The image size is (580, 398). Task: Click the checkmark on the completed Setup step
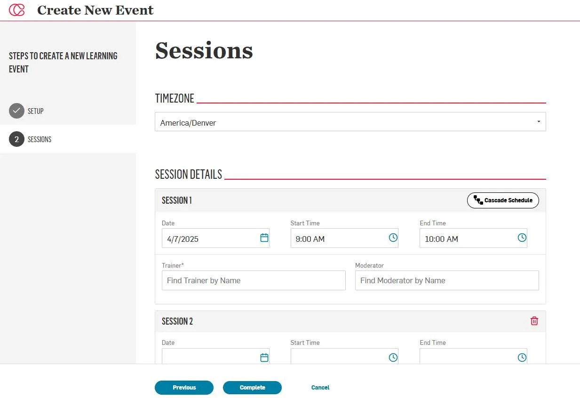tap(16, 111)
